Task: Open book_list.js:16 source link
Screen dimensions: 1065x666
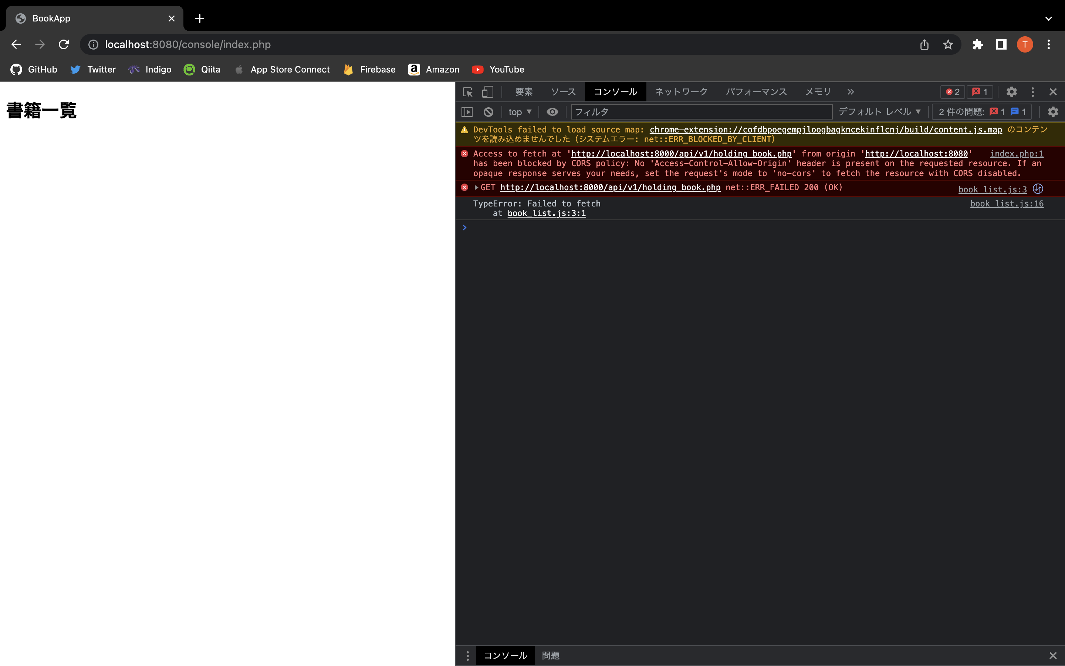Action: coord(1007,203)
